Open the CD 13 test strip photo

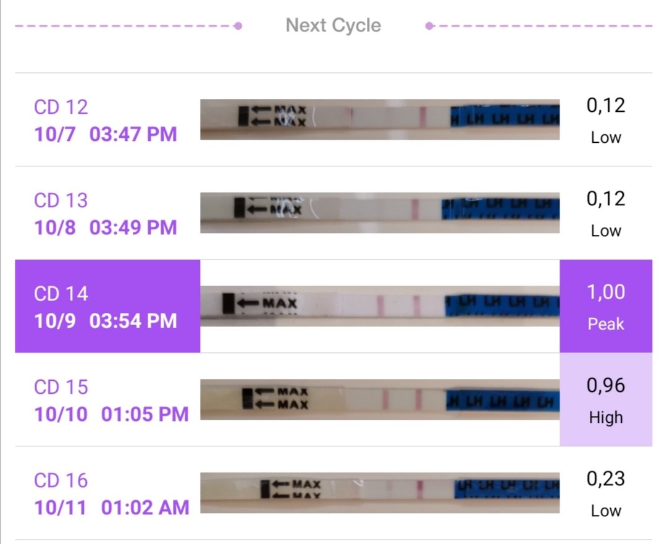coord(380,213)
